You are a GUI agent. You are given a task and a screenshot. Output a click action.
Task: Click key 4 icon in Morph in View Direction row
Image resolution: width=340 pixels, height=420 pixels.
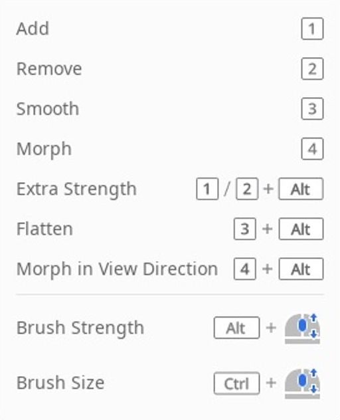click(x=244, y=269)
